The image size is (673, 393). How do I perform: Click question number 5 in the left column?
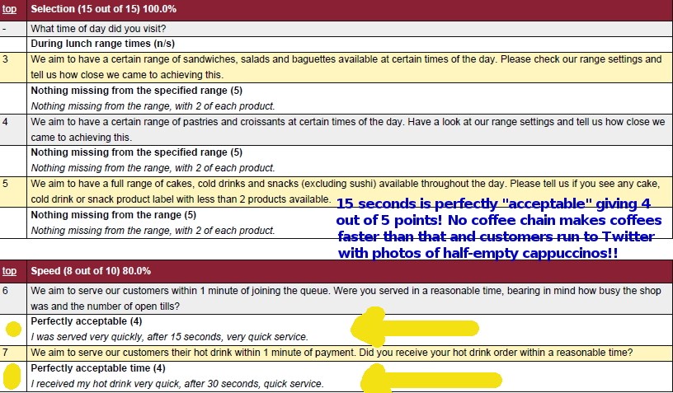(6, 183)
